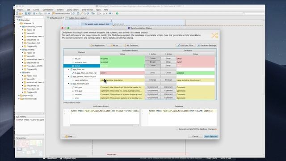The height and width of the screenshot is (161, 286).
Task: Click the foreign key icon of fk_app_filter_ext_filter_hdr row
Action: (73, 73)
